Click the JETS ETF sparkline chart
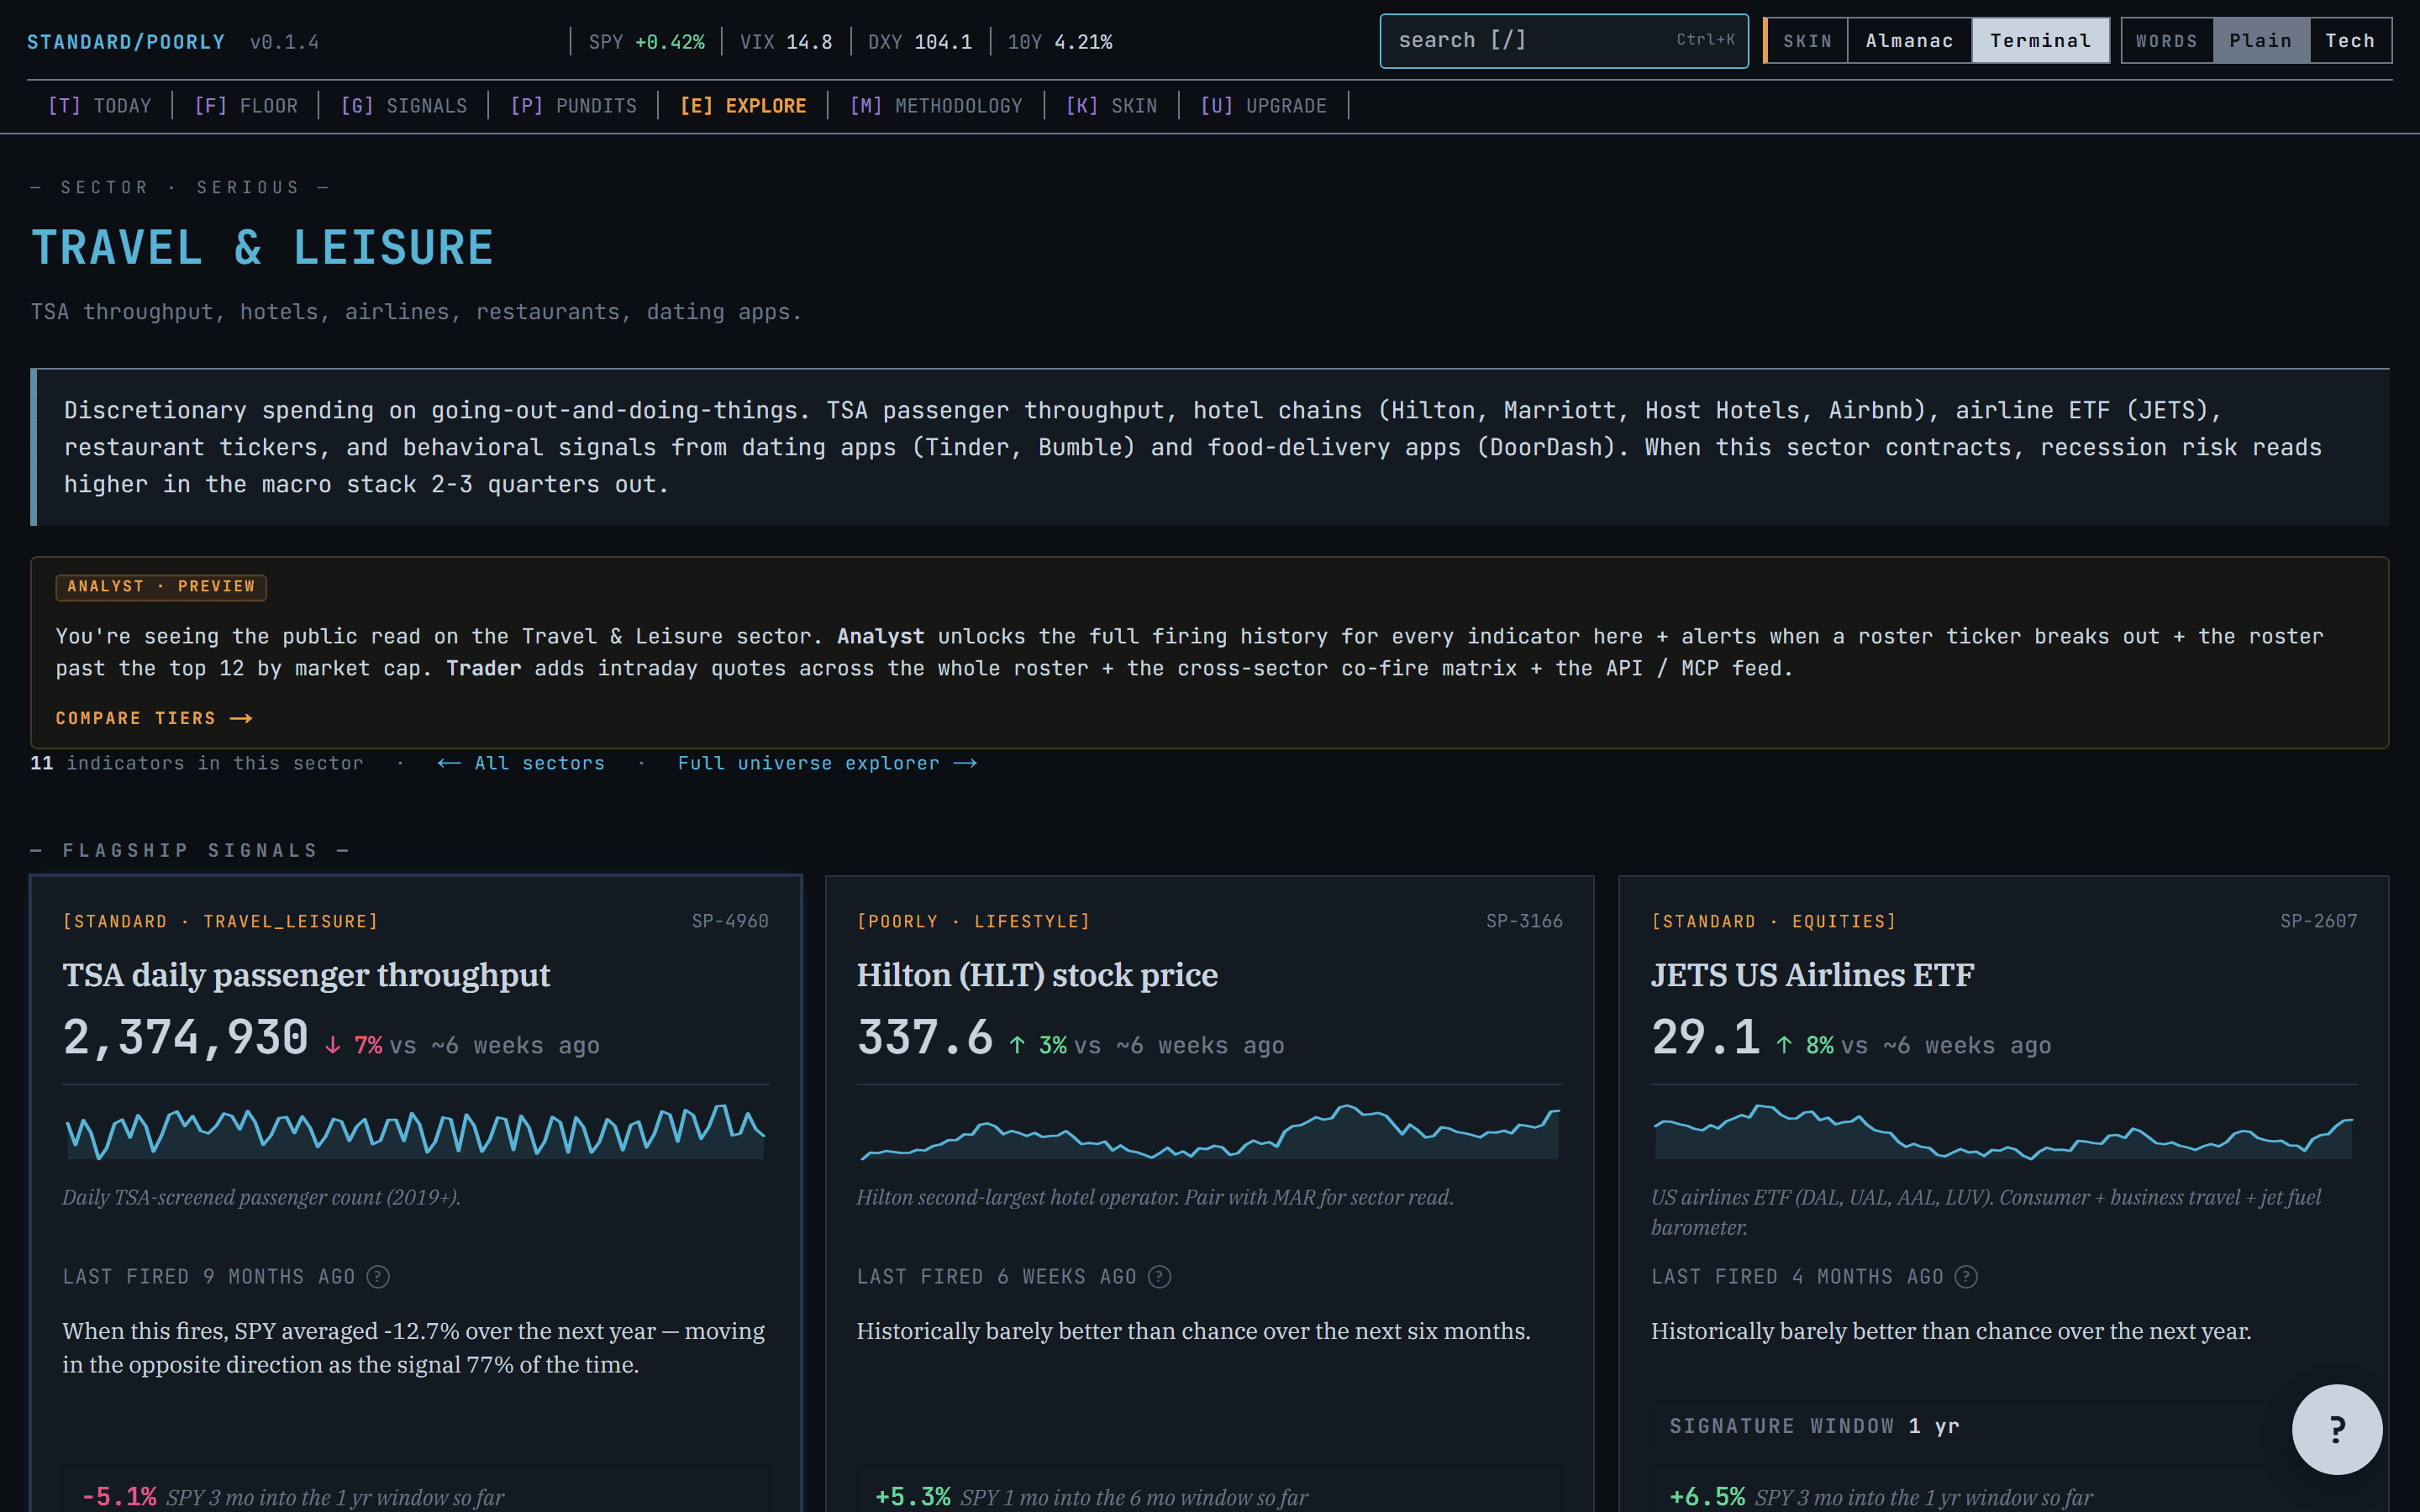 (x=2003, y=1131)
